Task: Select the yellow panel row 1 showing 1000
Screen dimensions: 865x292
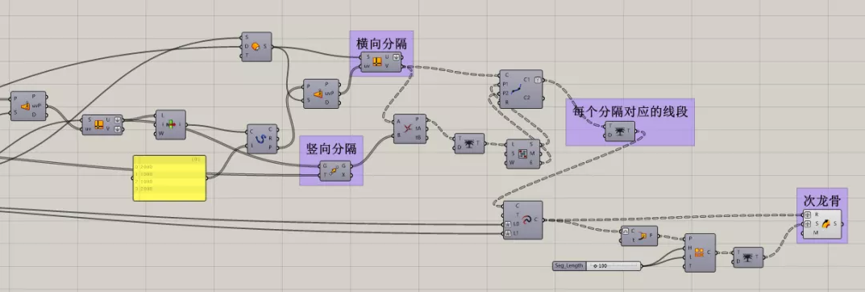Action: (169, 174)
